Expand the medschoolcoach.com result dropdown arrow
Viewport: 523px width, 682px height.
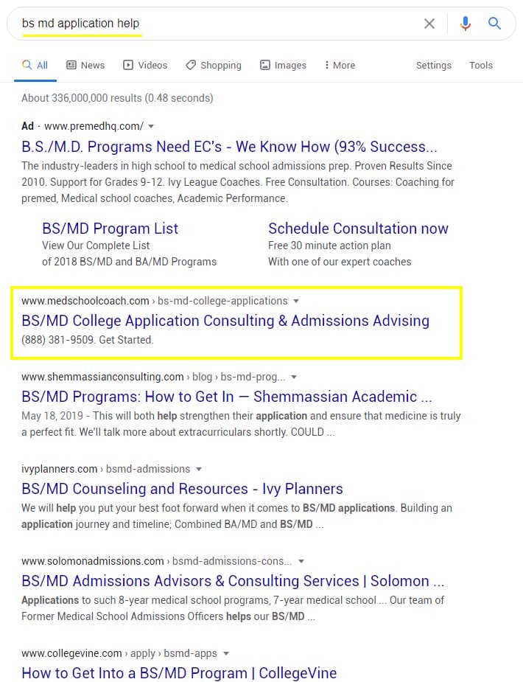click(296, 301)
